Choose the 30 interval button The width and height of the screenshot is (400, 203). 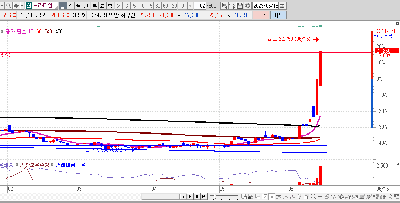click(158, 6)
